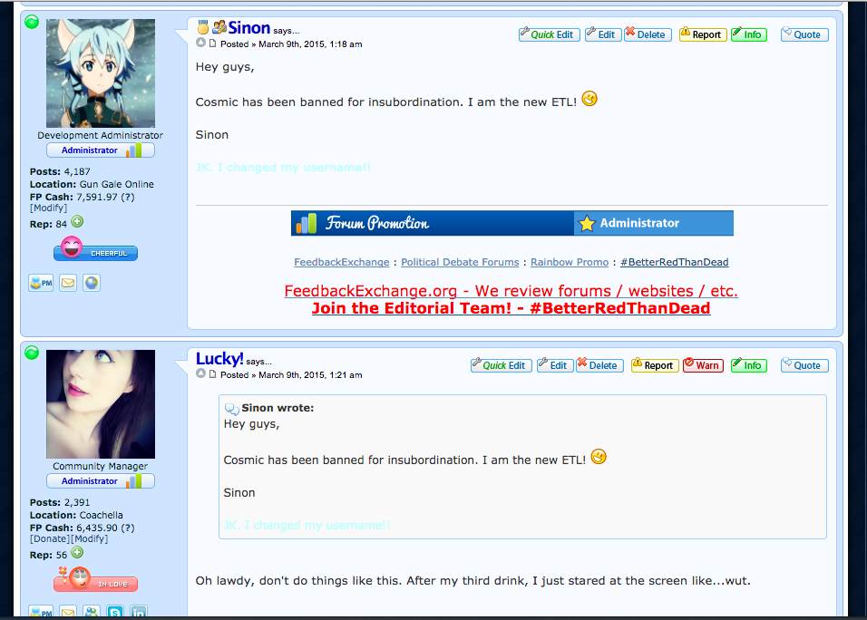The width and height of the screenshot is (867, 620).
Task: Click round arrow icon by Lucky!'s post date
Action: (x=200, y=373)
